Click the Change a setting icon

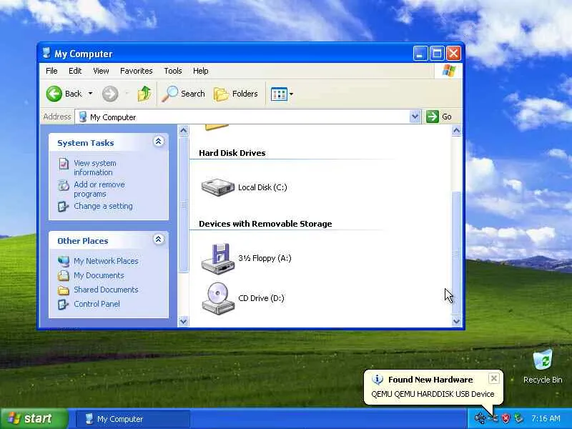click(x=63, y=207)
